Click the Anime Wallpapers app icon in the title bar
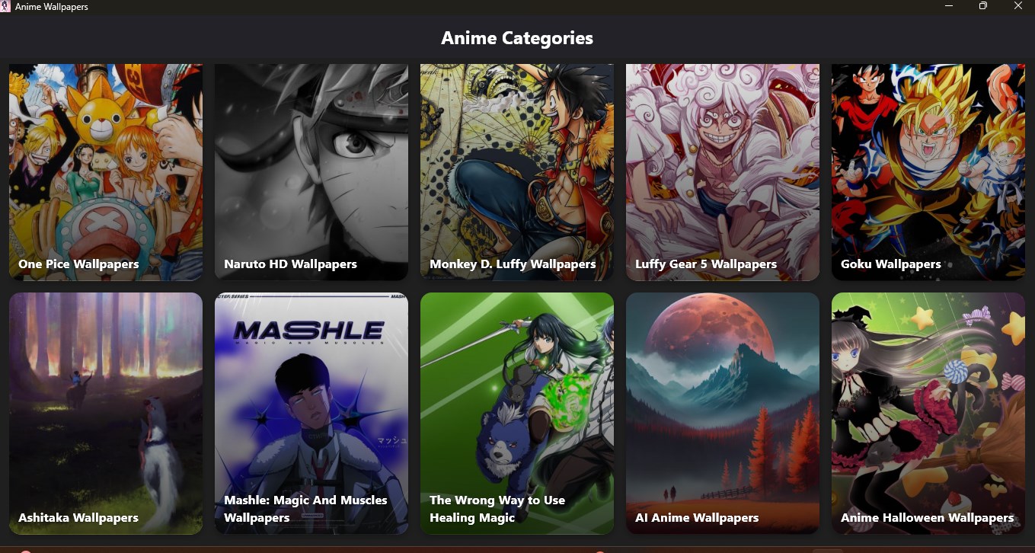The image size is (1035, 553). 5,6
